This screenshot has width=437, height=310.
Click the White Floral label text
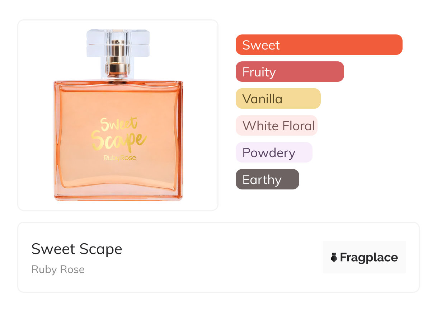pyautogui.click(x=279, y=126)
